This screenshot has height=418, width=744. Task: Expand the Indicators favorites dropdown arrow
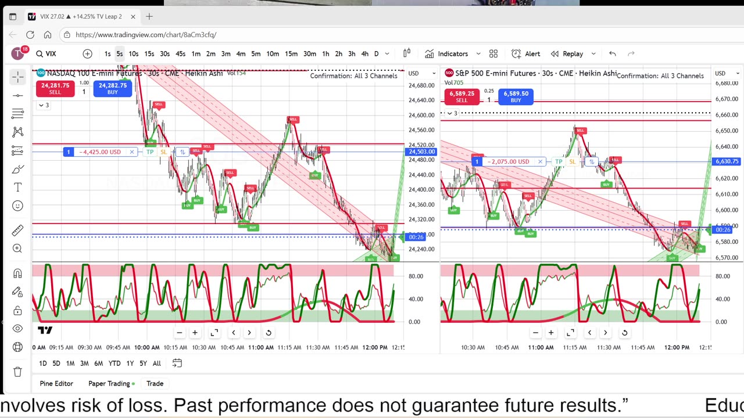478,54
